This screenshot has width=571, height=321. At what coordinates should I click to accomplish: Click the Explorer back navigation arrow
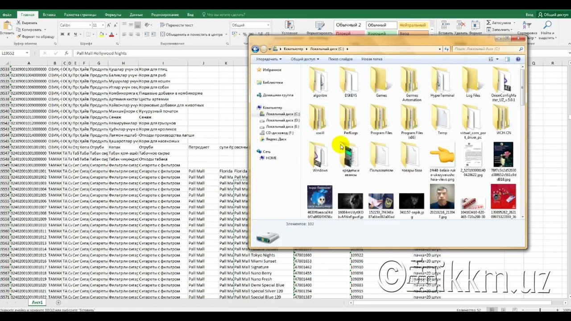pyautogui.click(x=255, y=49)
